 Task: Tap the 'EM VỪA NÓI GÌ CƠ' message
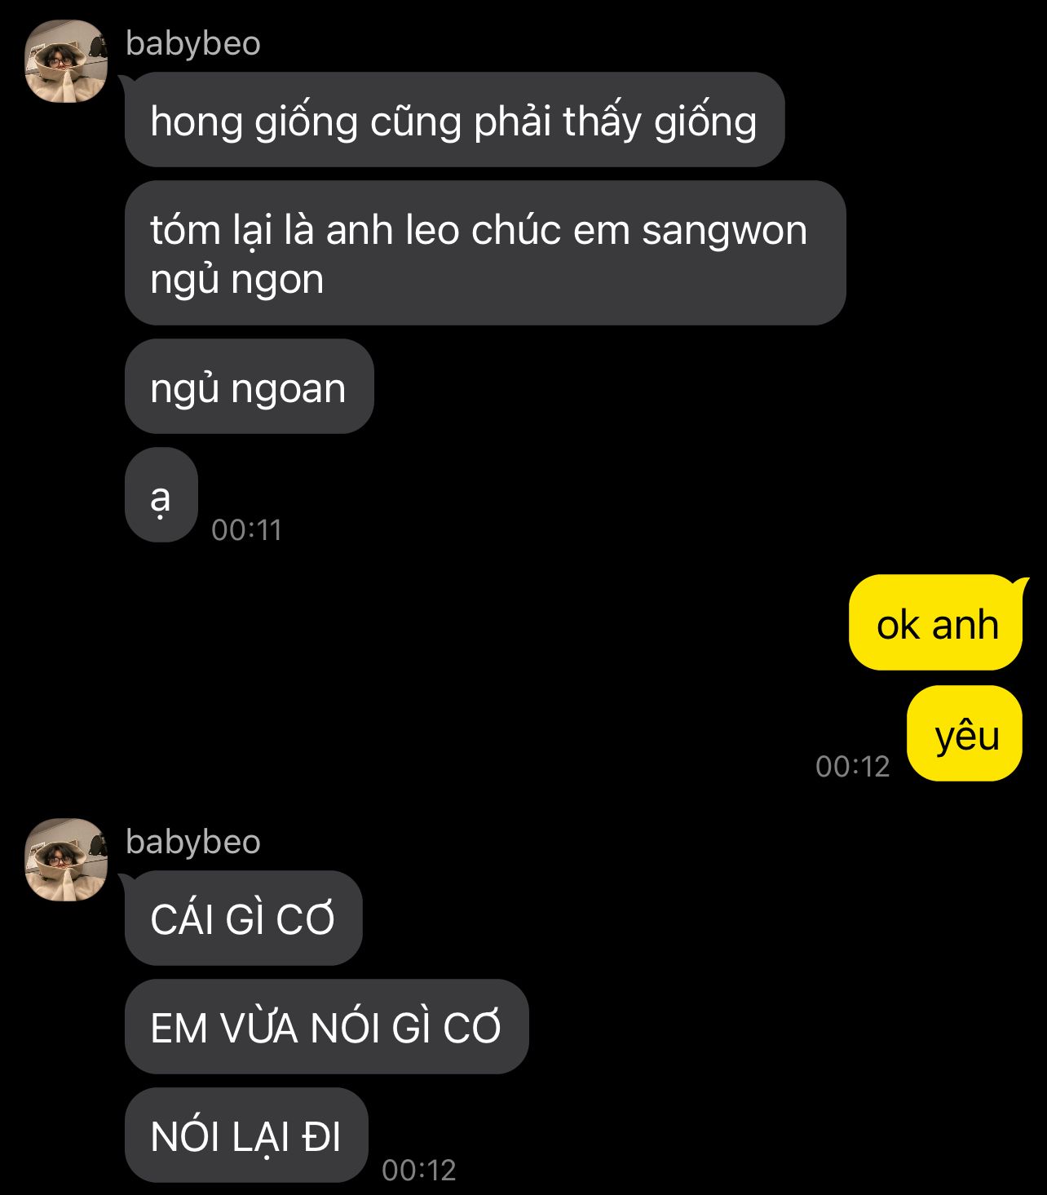pyautogui.click(x=326, y=1027)
